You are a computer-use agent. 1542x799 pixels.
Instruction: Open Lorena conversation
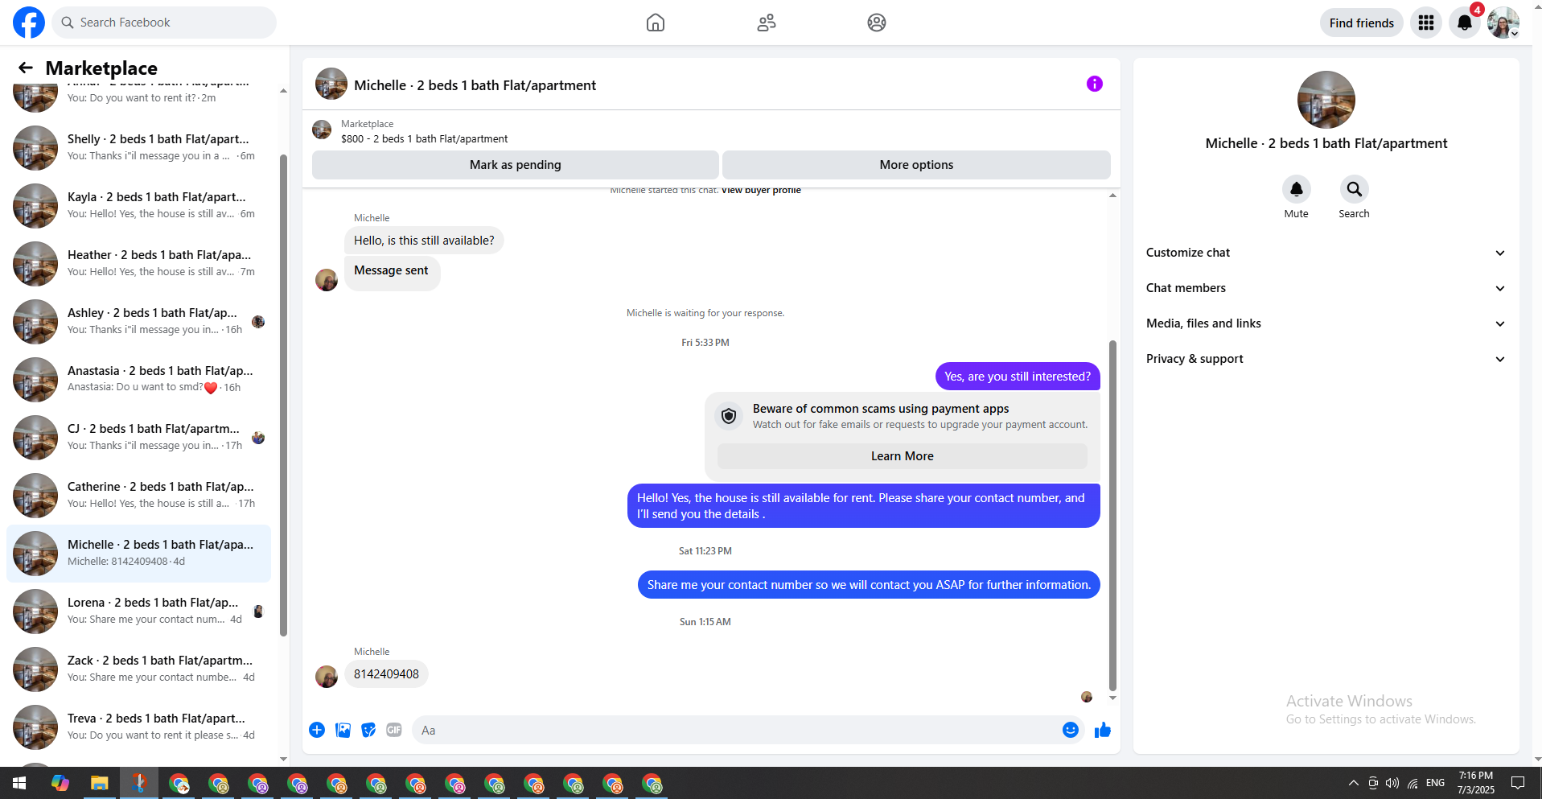click(x=138, y=612)
